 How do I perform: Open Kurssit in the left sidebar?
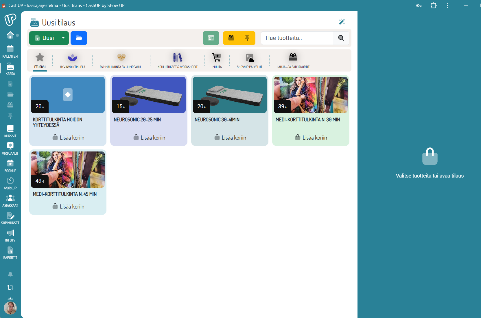coord(10,131)
